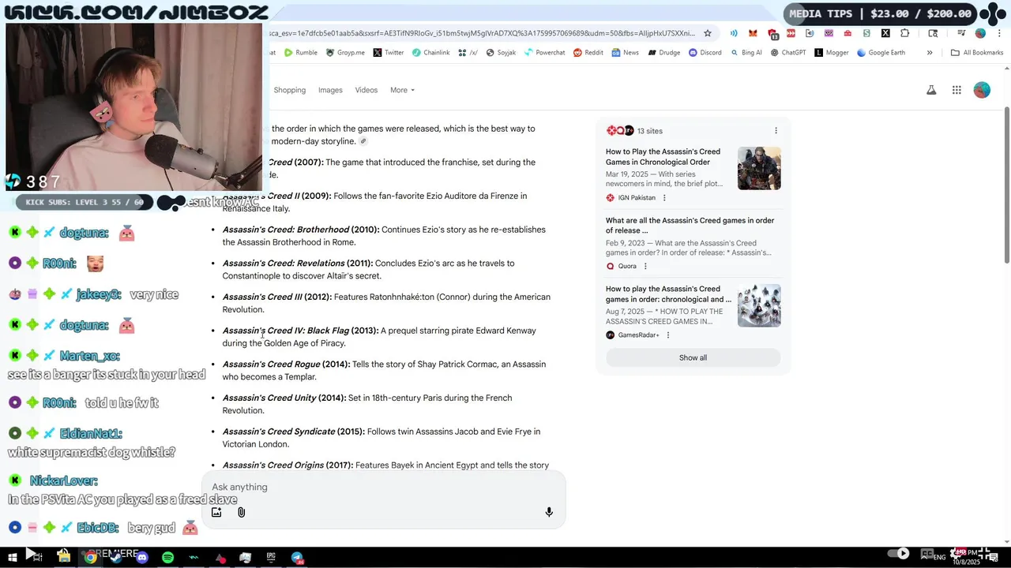The height and width of the screenshot is (568, 1011).
Task: Open the Bing AI bookmark
Action: (x=746, y=53)
